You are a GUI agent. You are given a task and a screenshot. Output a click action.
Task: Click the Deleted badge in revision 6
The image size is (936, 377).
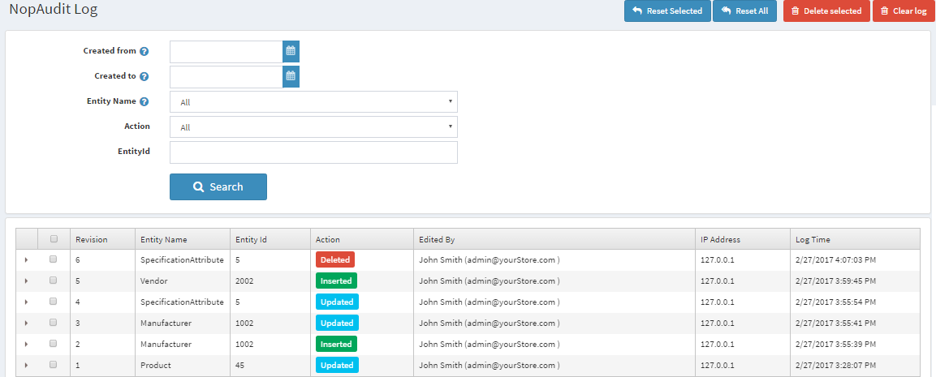pyautogui.click(x=335, y=259)
